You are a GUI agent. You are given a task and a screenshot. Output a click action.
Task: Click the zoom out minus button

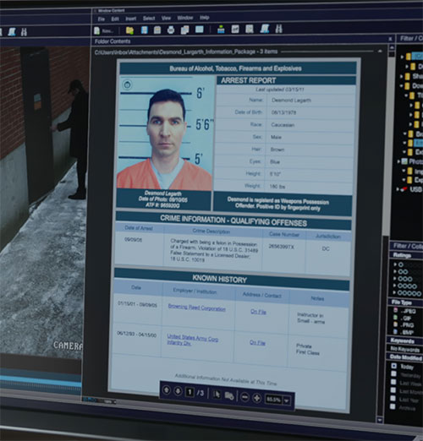click(x=245, y=397)
